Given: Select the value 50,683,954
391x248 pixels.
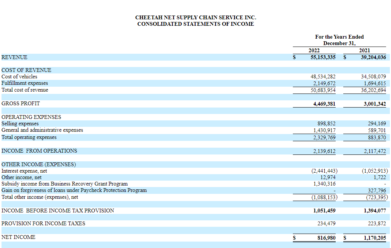Looking at the screenshot, I should click(x=323, y=90).
